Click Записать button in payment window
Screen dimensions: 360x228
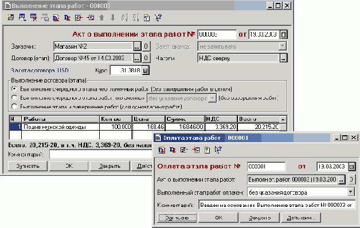(x=177, y=218)
